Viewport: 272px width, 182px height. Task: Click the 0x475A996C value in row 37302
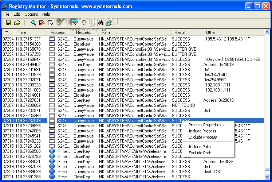point(214,80)
